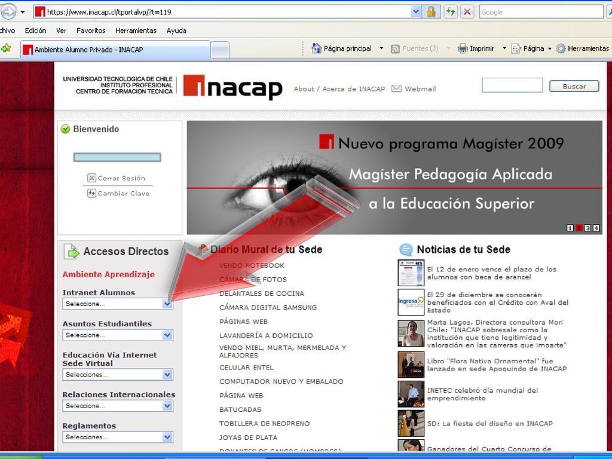612x459 pixels.
Task: Open the Herramientas menu in menu bar
Action: tap(136, 30)
